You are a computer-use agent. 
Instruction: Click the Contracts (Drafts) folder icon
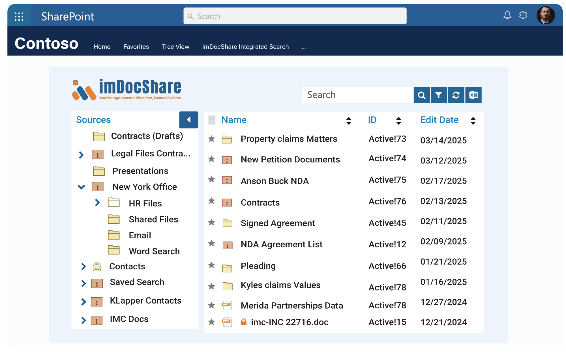tap(99, 136)
